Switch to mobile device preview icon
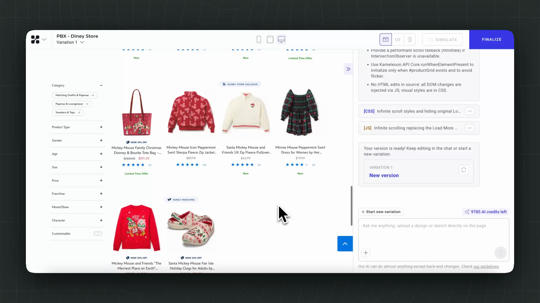The width and height of the screenshot is (540, 303). [x=259, y=40]
